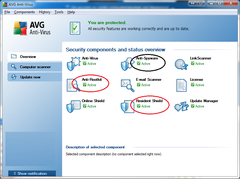Click the Online Shield Active status checkmark

coord(85,106)
